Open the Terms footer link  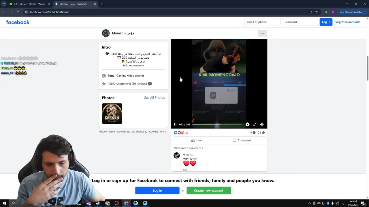(x=112, y=132)
